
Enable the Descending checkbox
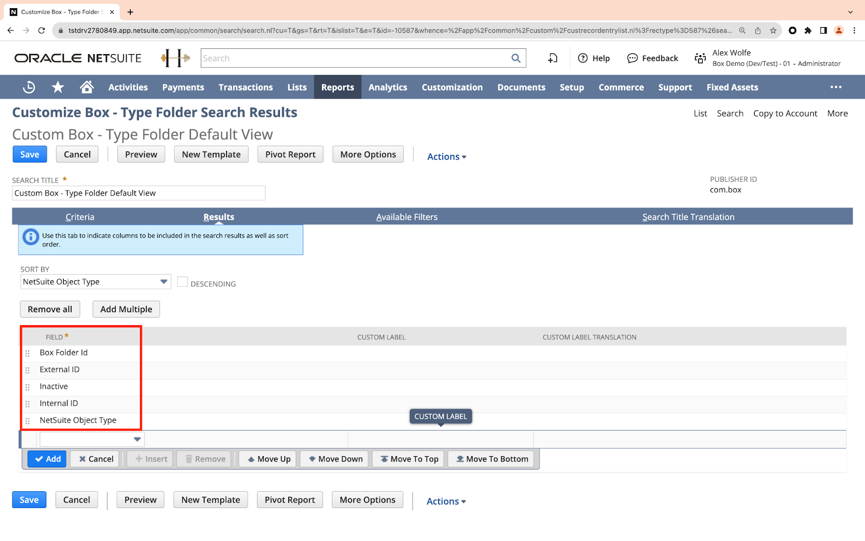point(183,282)
